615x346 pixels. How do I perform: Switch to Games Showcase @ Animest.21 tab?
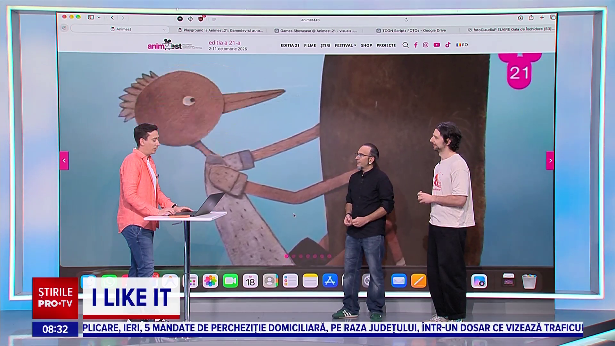316,31
